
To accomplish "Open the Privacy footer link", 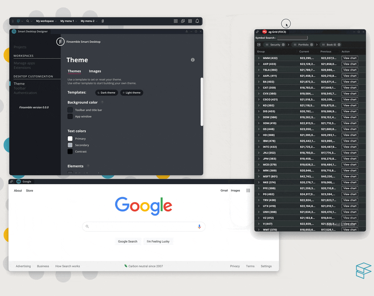I will 235,266.
